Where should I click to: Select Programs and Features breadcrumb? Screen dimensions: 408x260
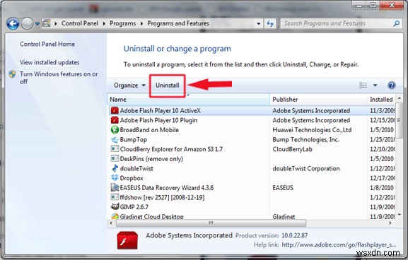[178, 23]
